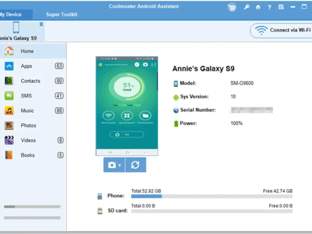312x234 pixels.
Task: Click the Music count badge 88
Action: click(x=59, y=111)
